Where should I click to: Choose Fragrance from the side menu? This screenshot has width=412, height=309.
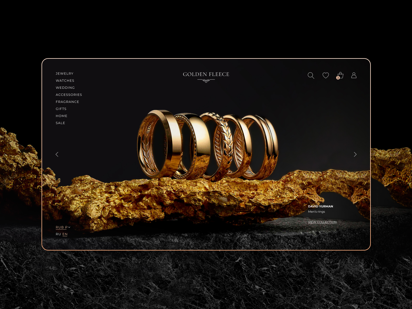[67, 102]
